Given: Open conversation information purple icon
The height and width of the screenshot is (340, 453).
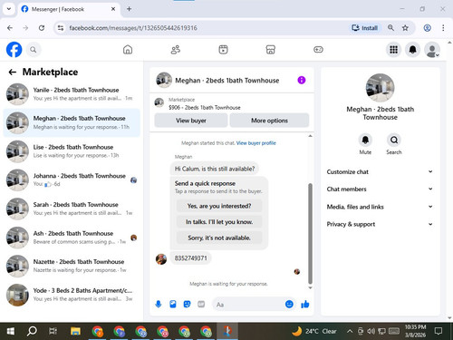Looking at the screenshot, I should (x=302, y=80).
